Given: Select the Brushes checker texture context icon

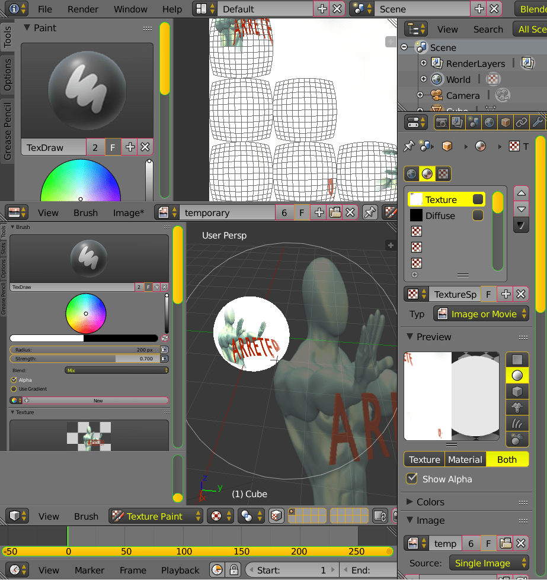Looking at the screenshot, I should point(443,173).
